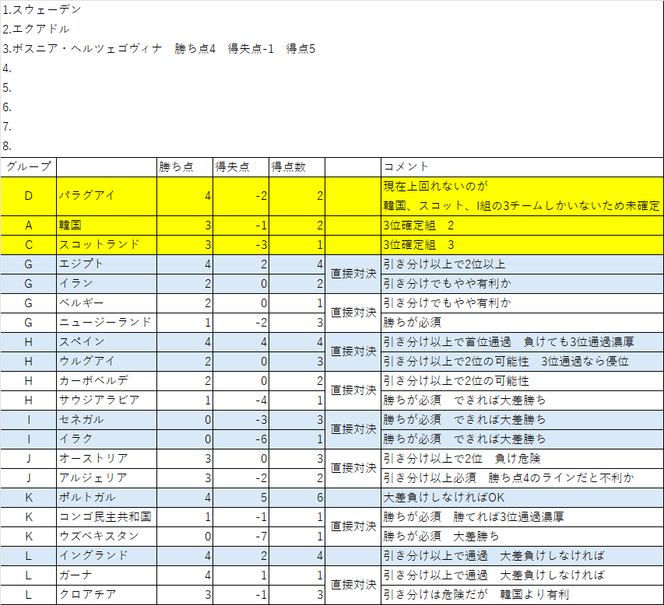Screen dimensions: 664x605
Task: Click the 'コメント' header cell
Action: tap(522, 167)
